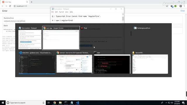Open Notepad Help menu
The width and height of the screenshot is (187, 105).
(x=71, y=12)
